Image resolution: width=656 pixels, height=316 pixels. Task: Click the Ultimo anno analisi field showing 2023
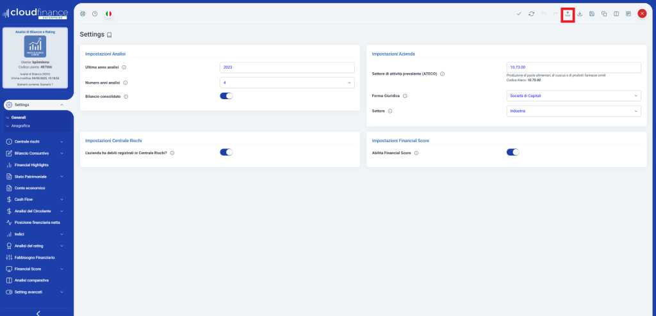287,67
